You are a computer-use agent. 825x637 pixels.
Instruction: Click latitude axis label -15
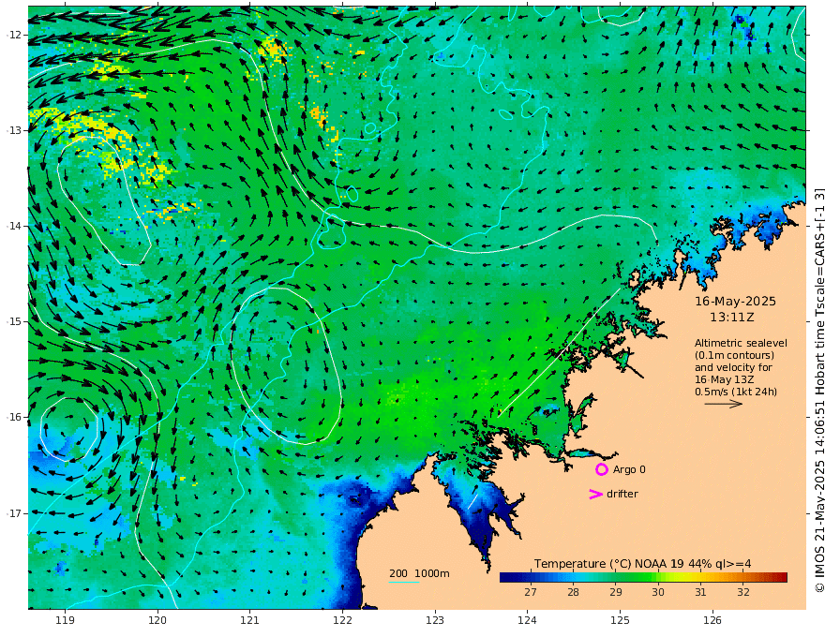(14, 321)
